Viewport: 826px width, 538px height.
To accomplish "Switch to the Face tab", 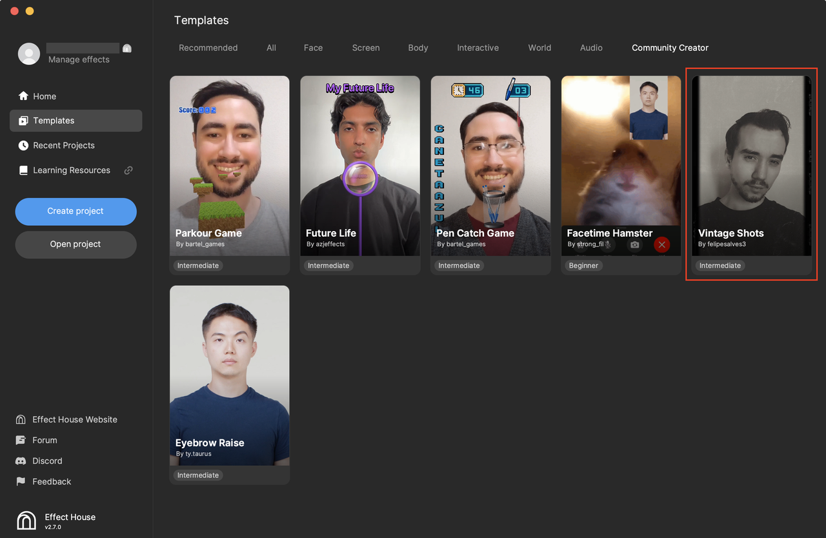I will point(313,48).
